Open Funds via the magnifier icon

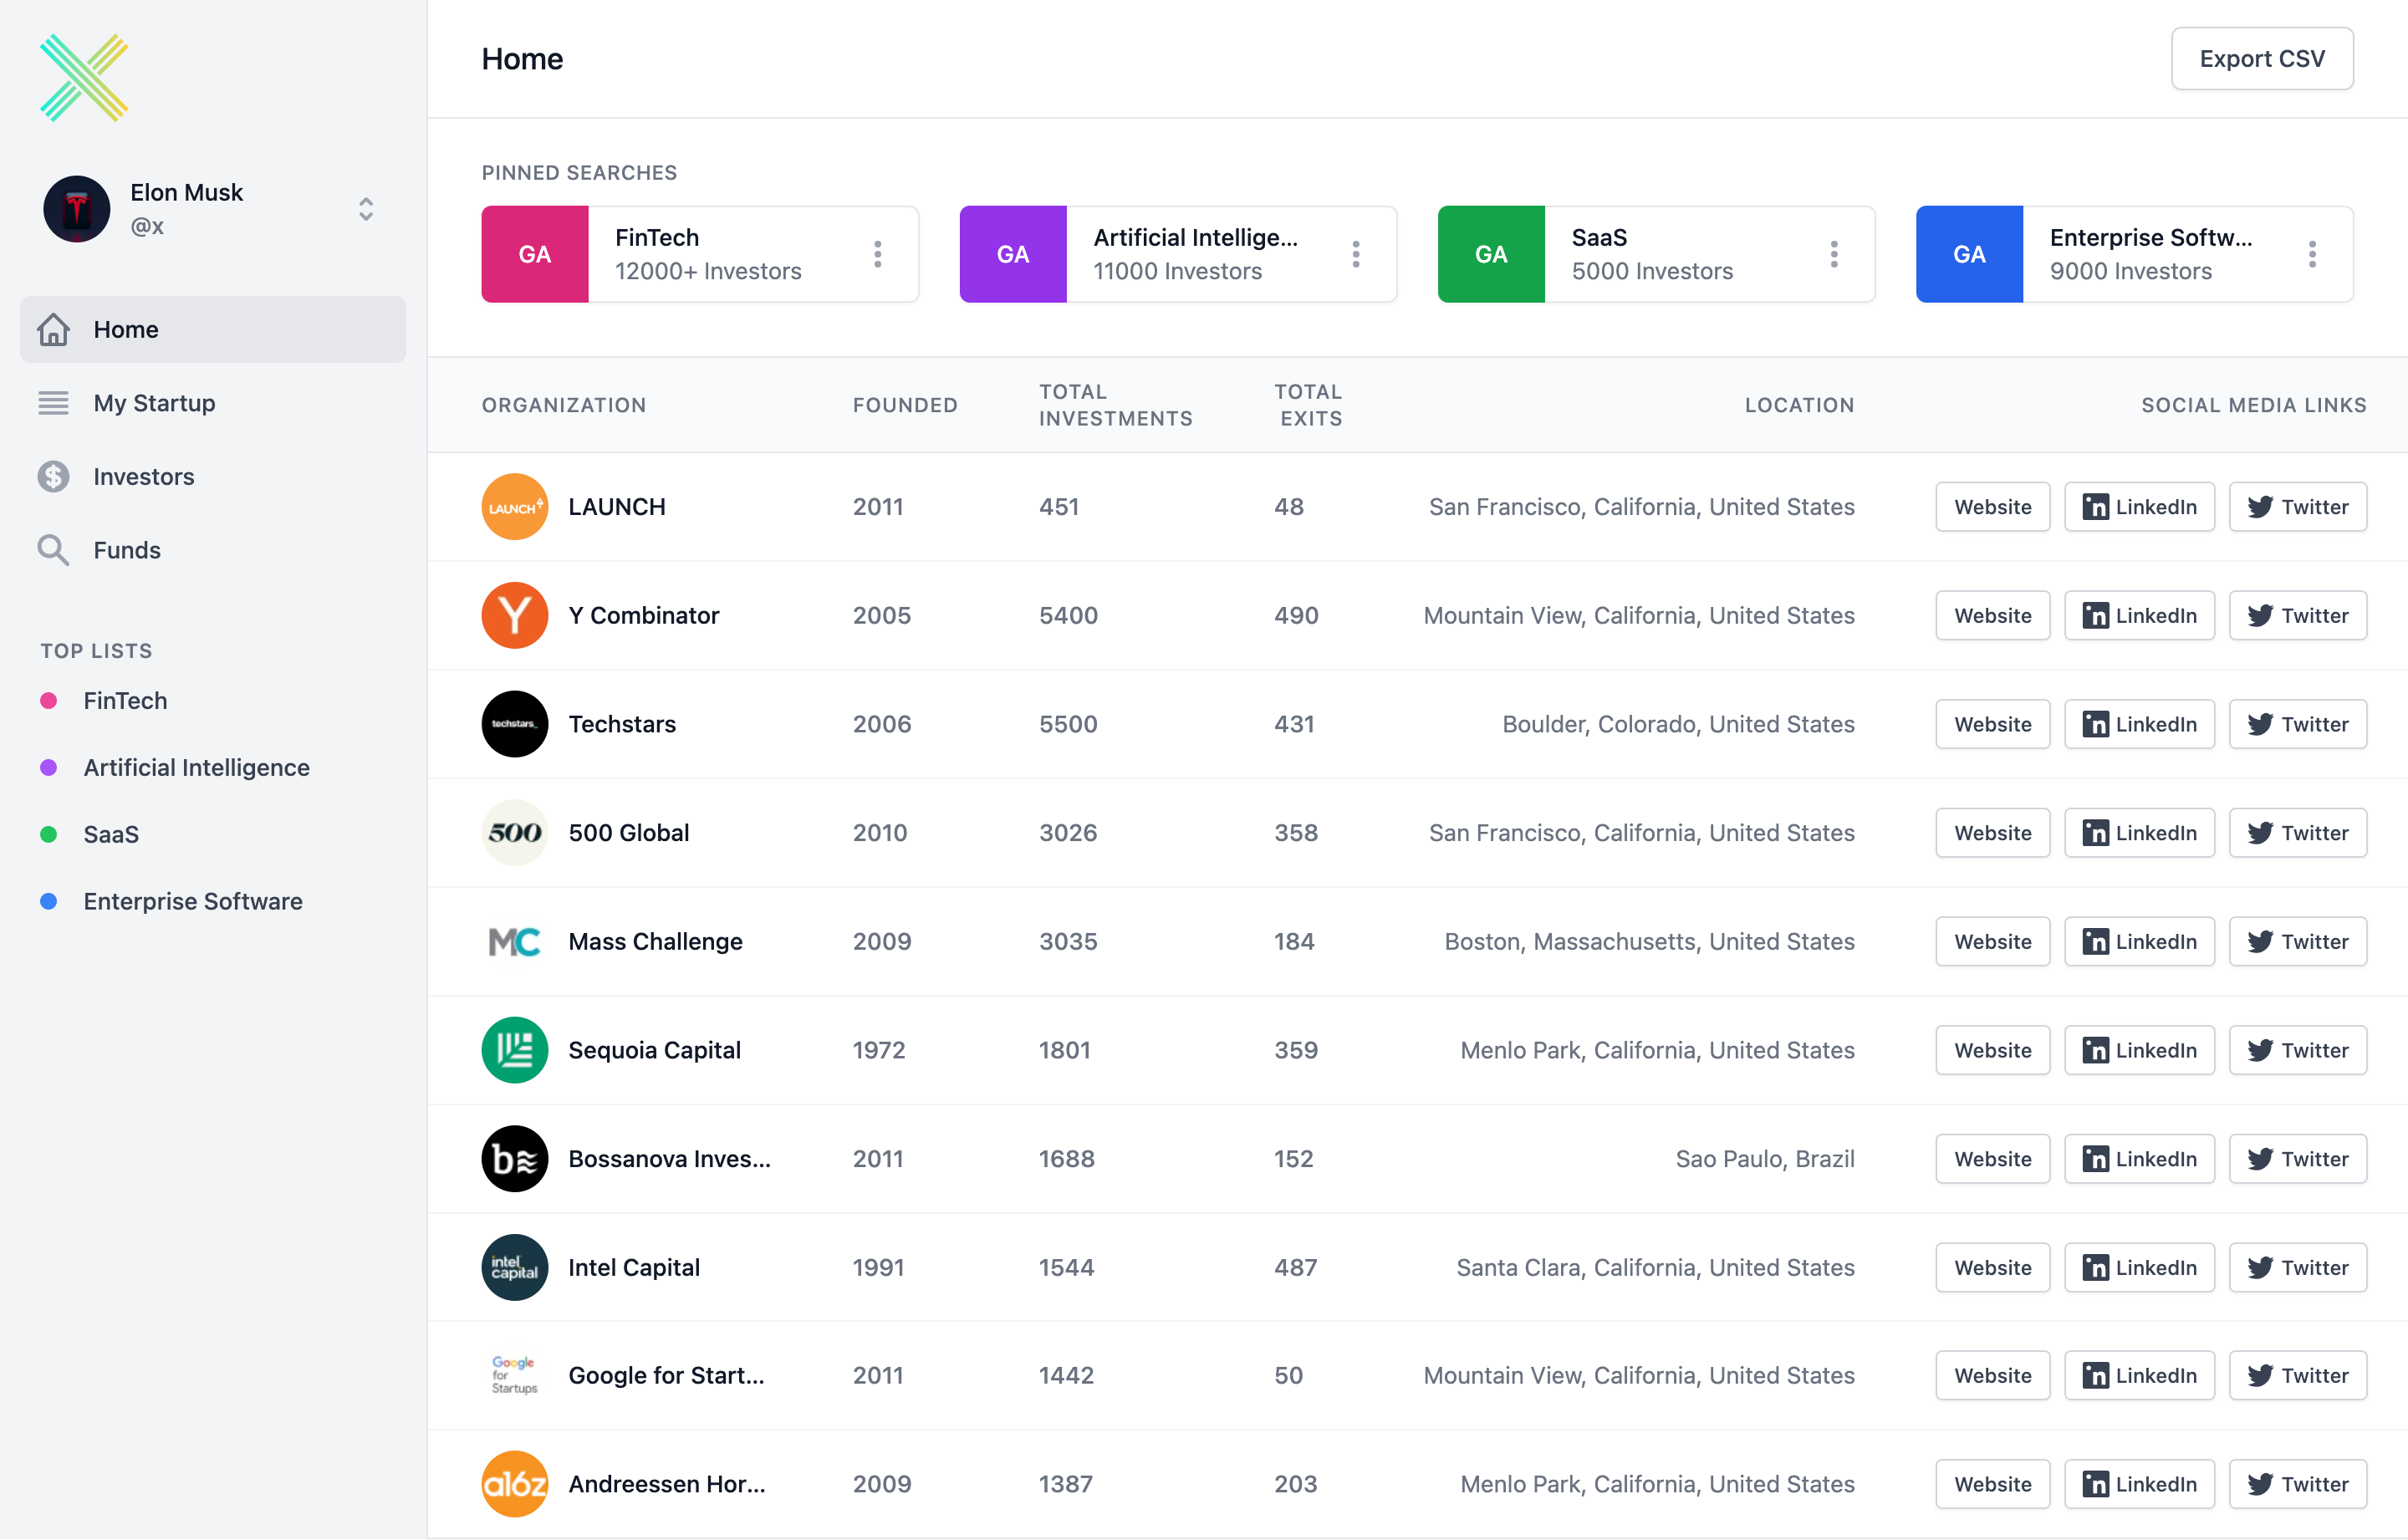click(53, 549)
